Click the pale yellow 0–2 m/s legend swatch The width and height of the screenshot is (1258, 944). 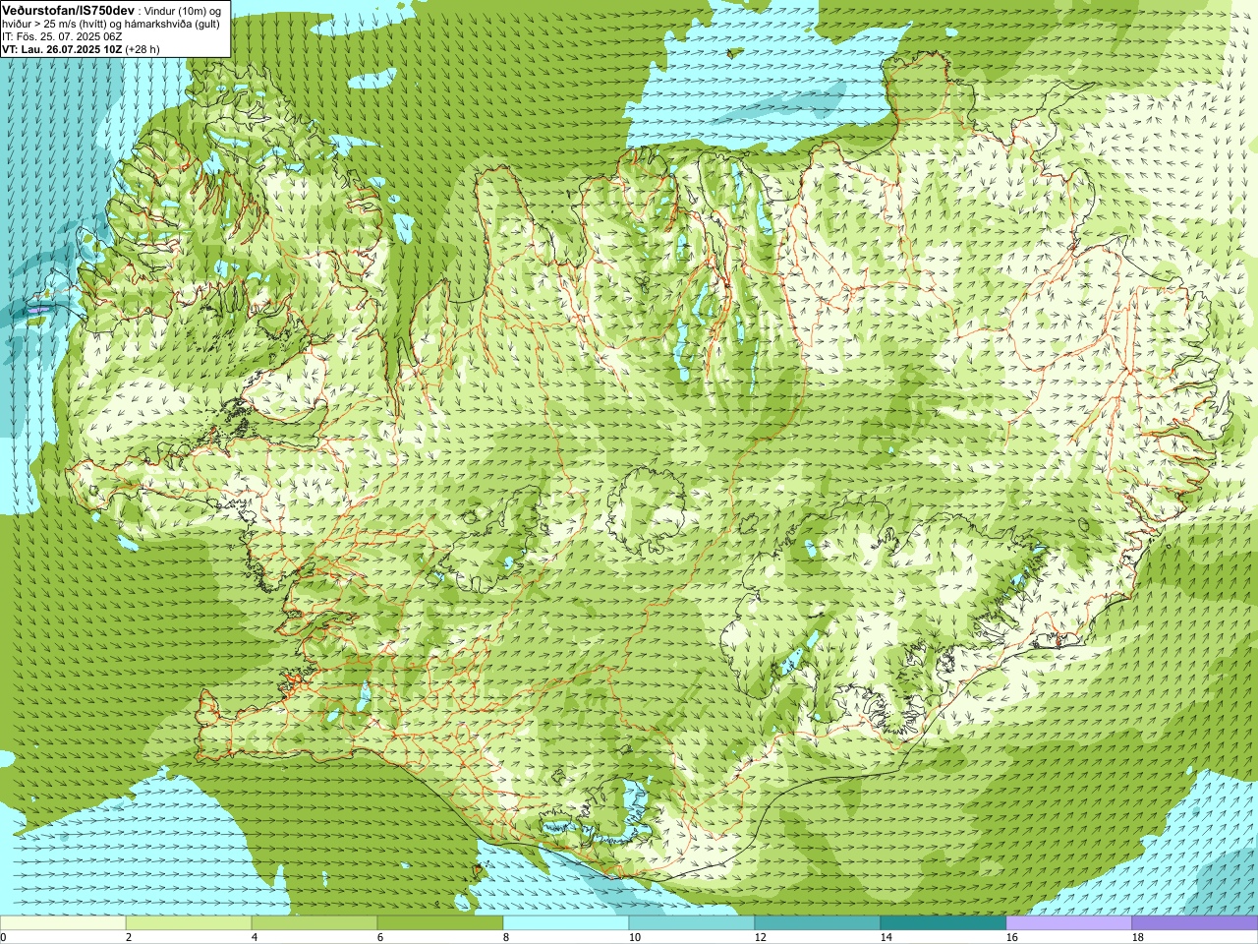[63, 923]
